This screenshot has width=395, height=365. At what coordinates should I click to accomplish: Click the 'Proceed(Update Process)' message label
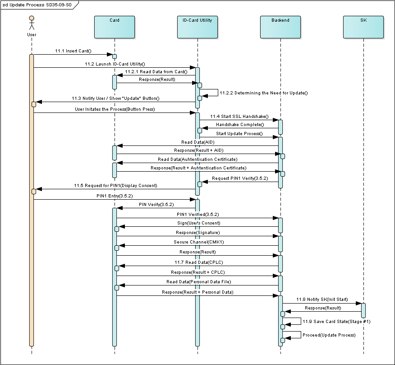(x=329, y=335)
